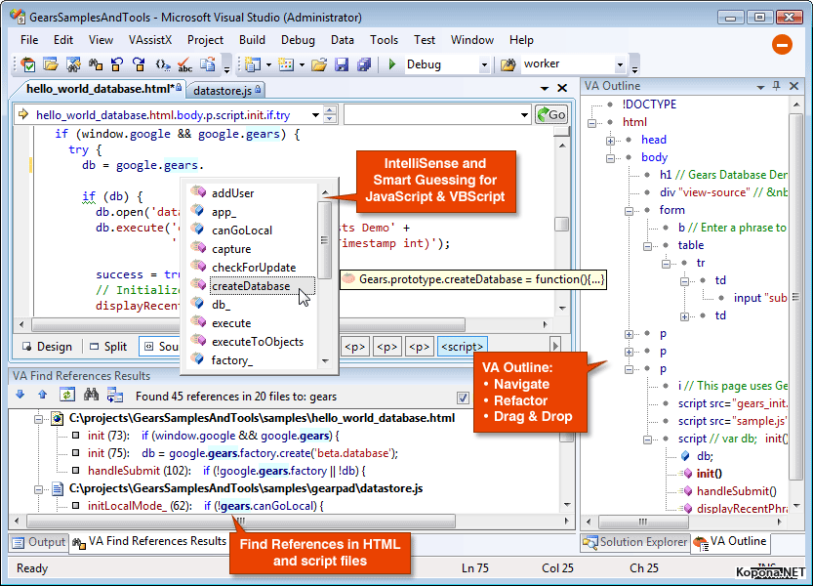Open the empty definition combo next to Go

[524, 114]
